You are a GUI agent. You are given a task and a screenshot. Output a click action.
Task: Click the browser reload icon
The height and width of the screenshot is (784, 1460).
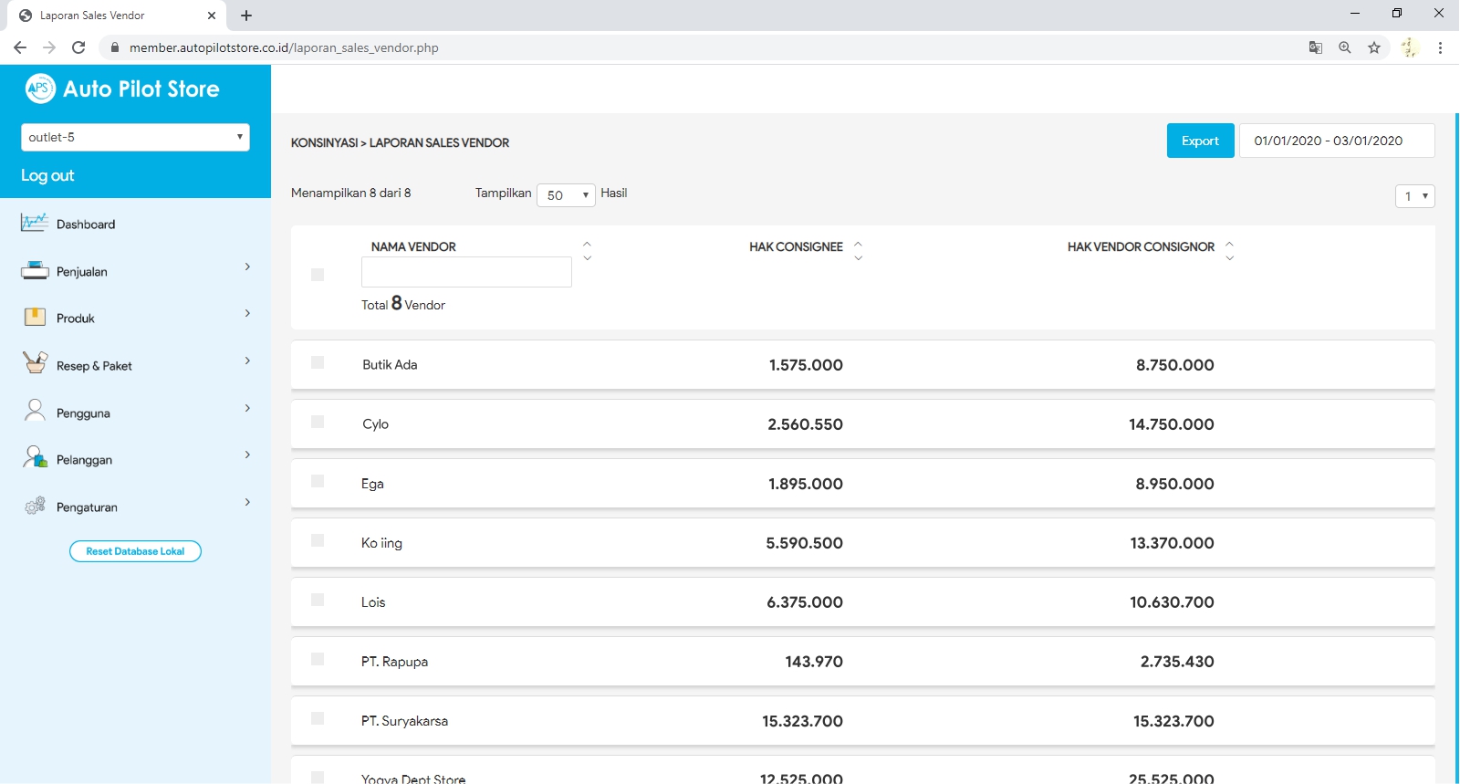tap(78, 47)
